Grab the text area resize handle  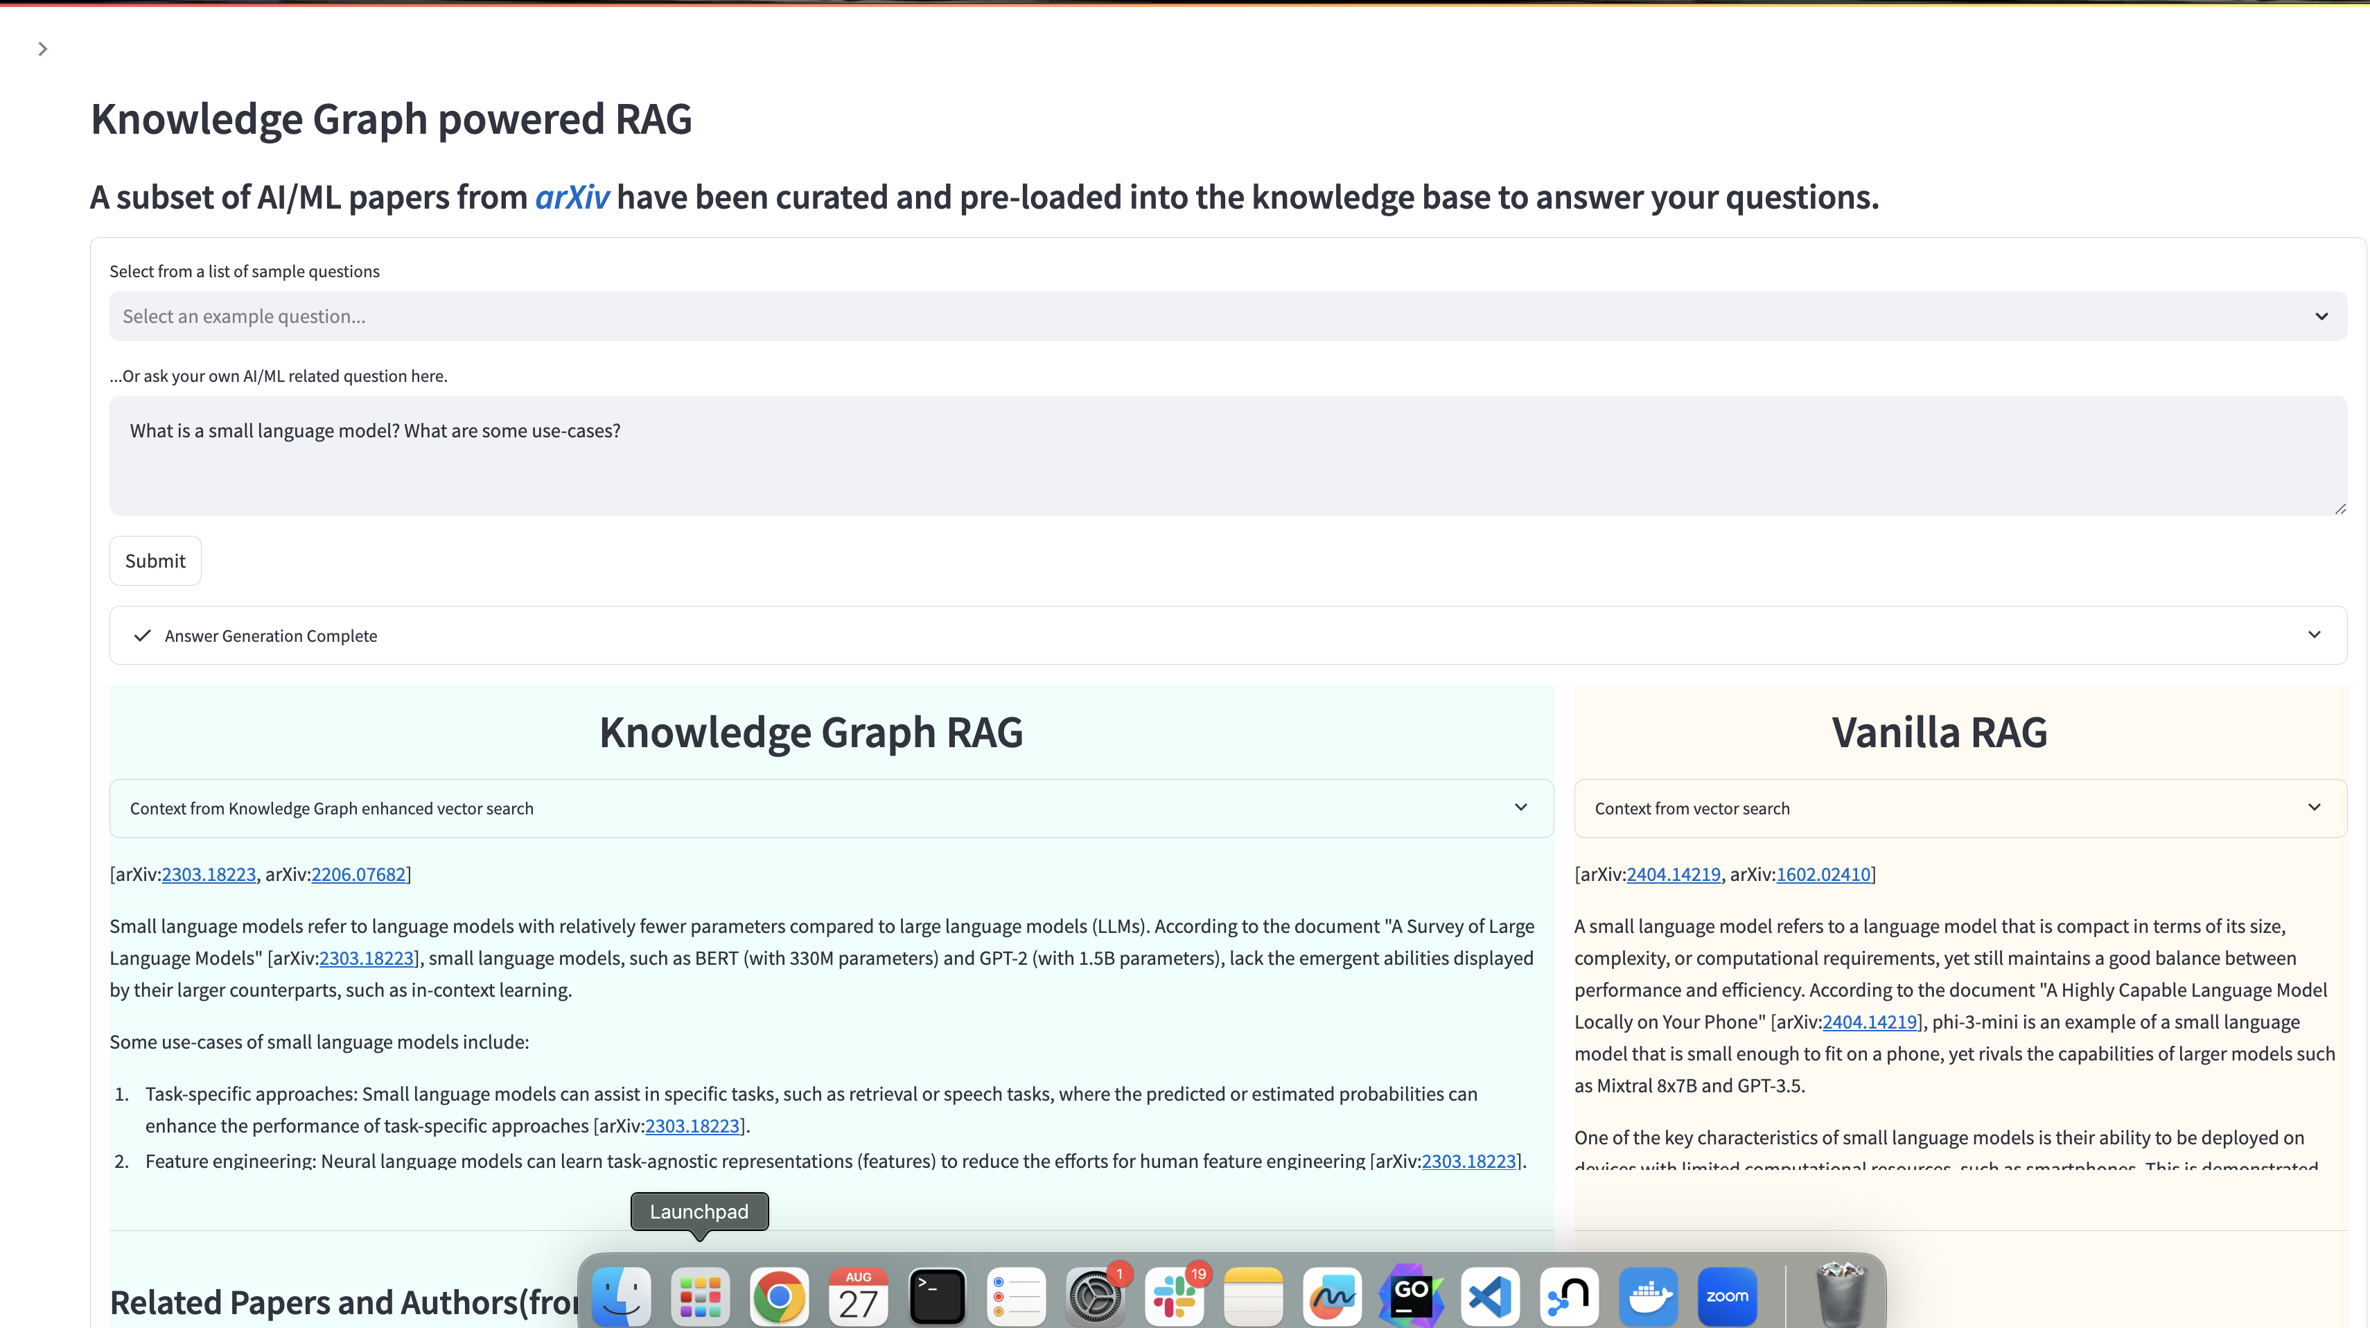pyautogui.click(x=2340, y=508)
